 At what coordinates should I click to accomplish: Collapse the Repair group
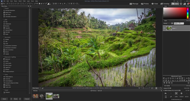[x=3, y=8]
